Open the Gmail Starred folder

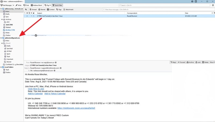pyautogui.click(x=9, y=62)
